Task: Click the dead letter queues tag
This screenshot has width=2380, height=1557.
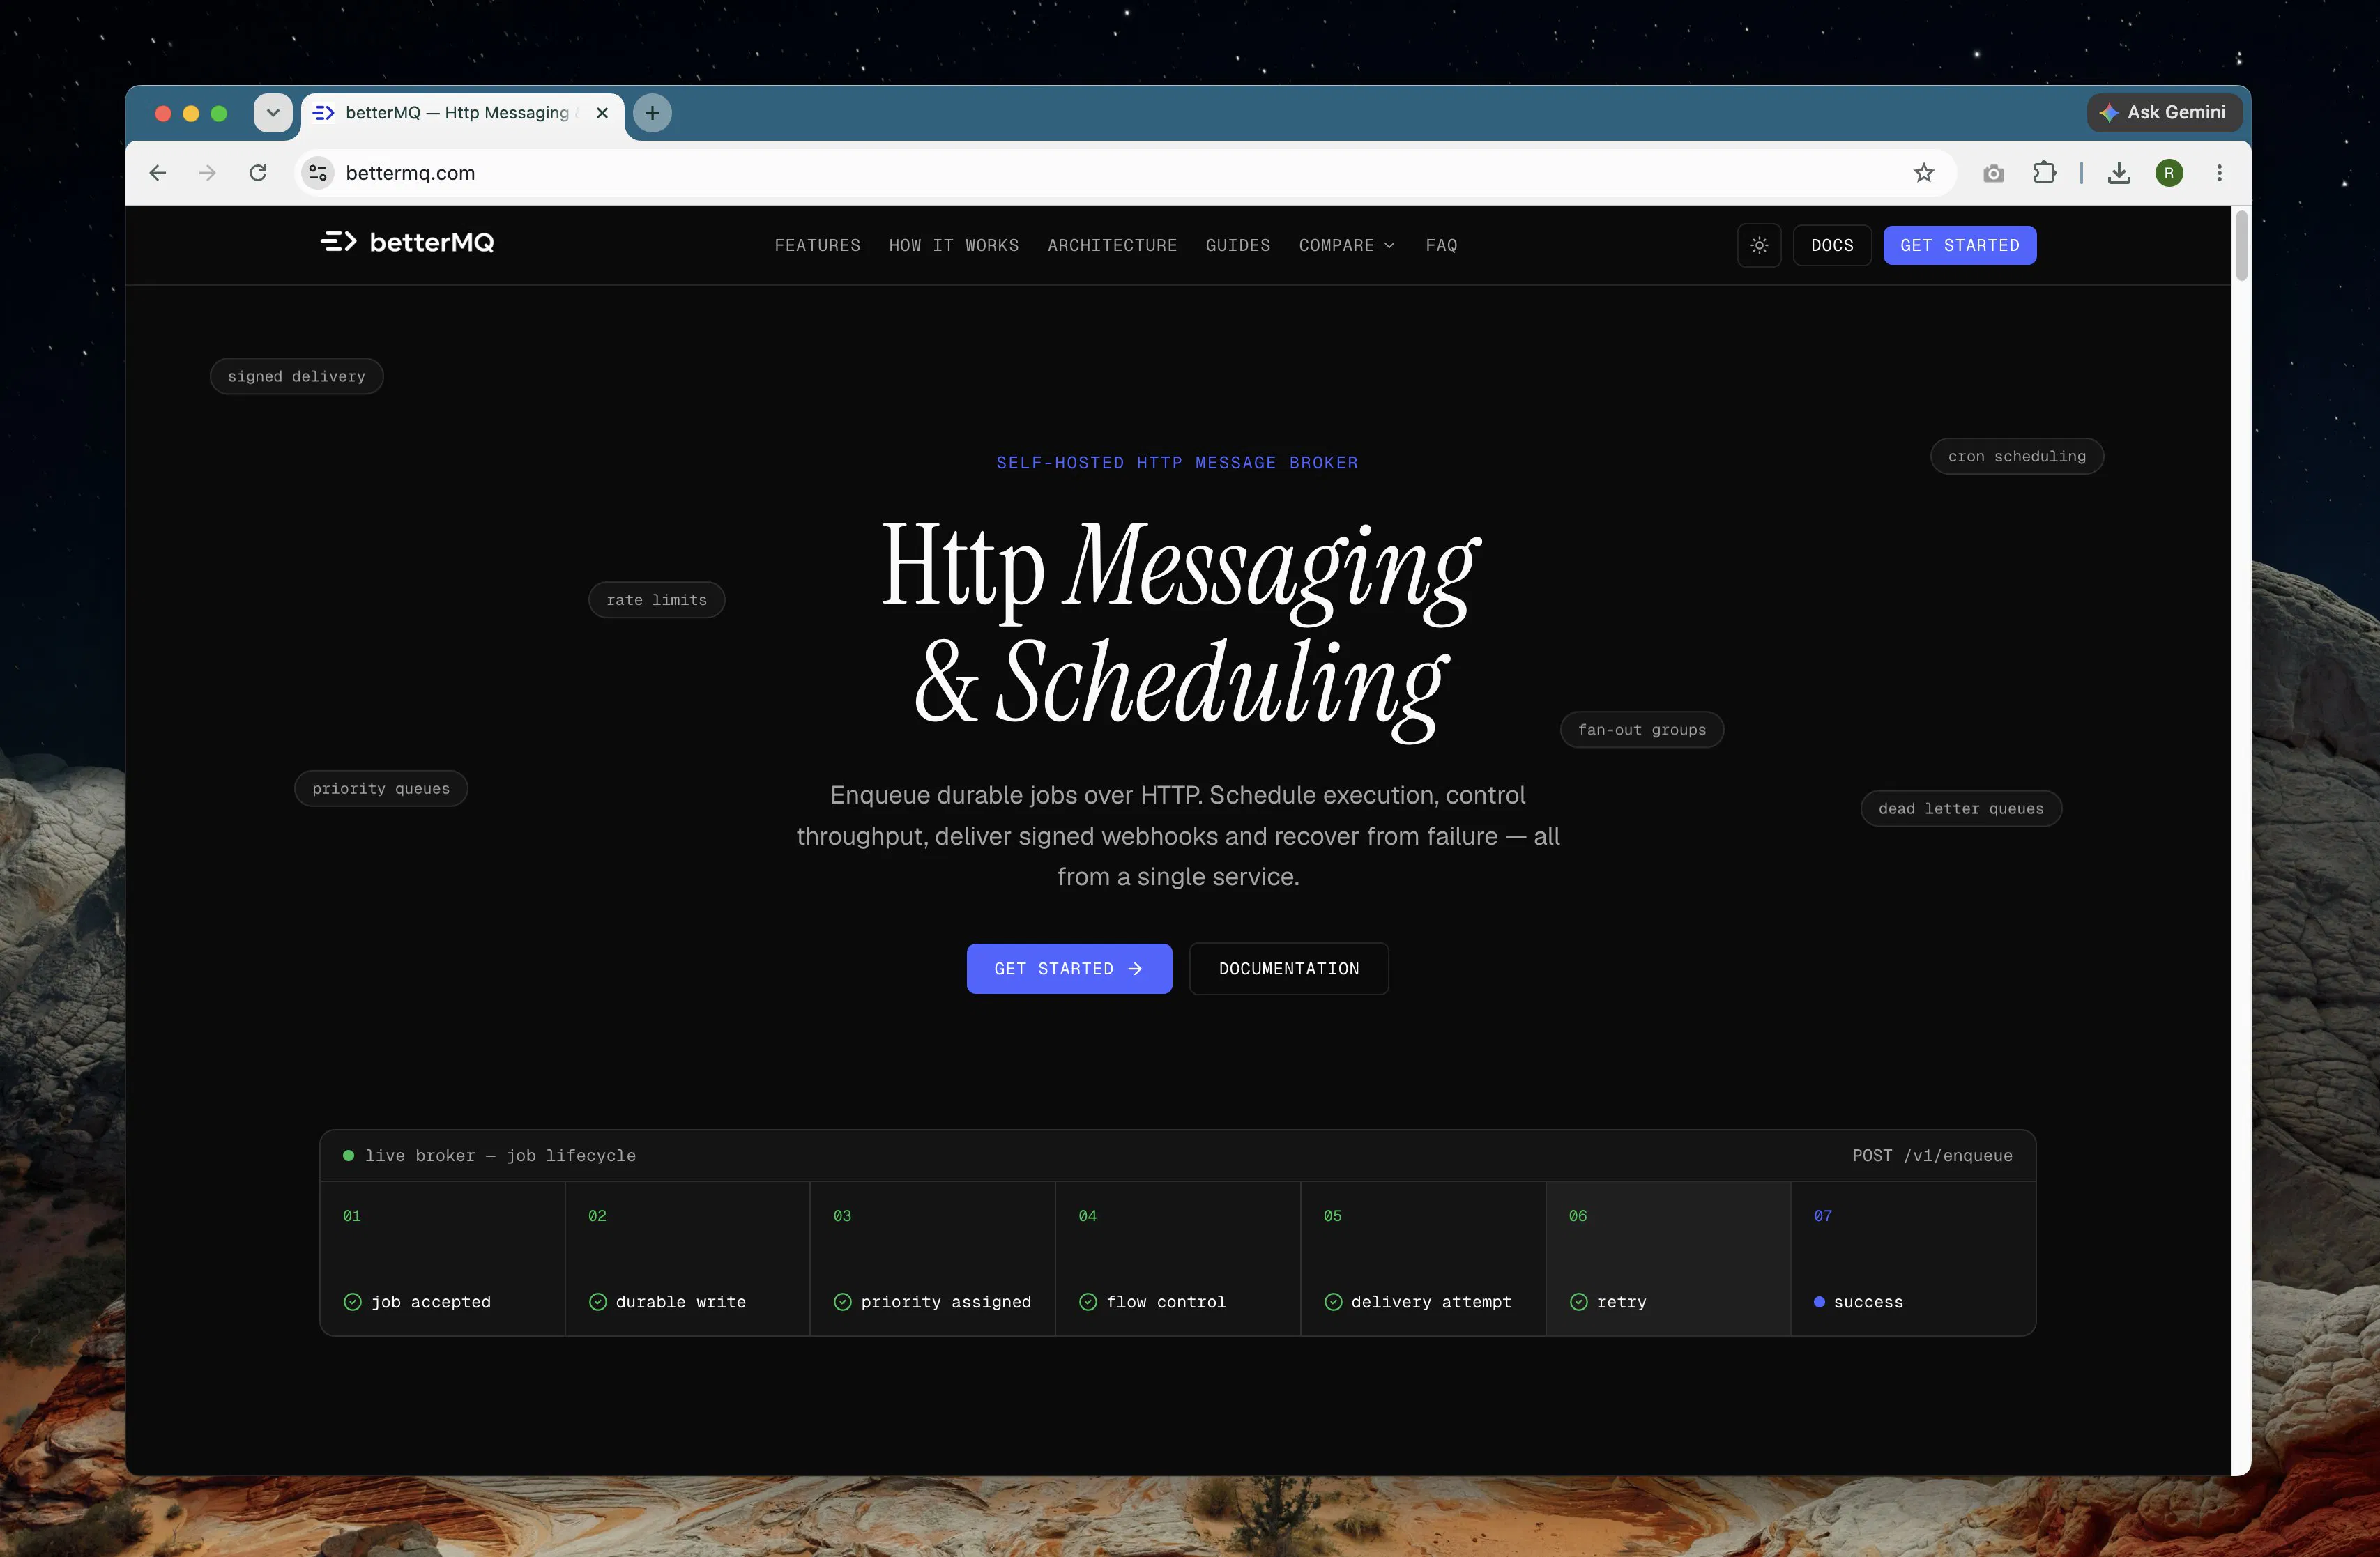Action: click(x=1961, y=809)
